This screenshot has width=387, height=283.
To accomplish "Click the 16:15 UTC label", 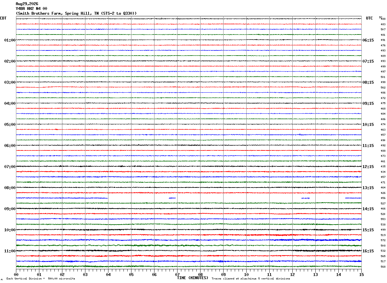I will (368, 251).
